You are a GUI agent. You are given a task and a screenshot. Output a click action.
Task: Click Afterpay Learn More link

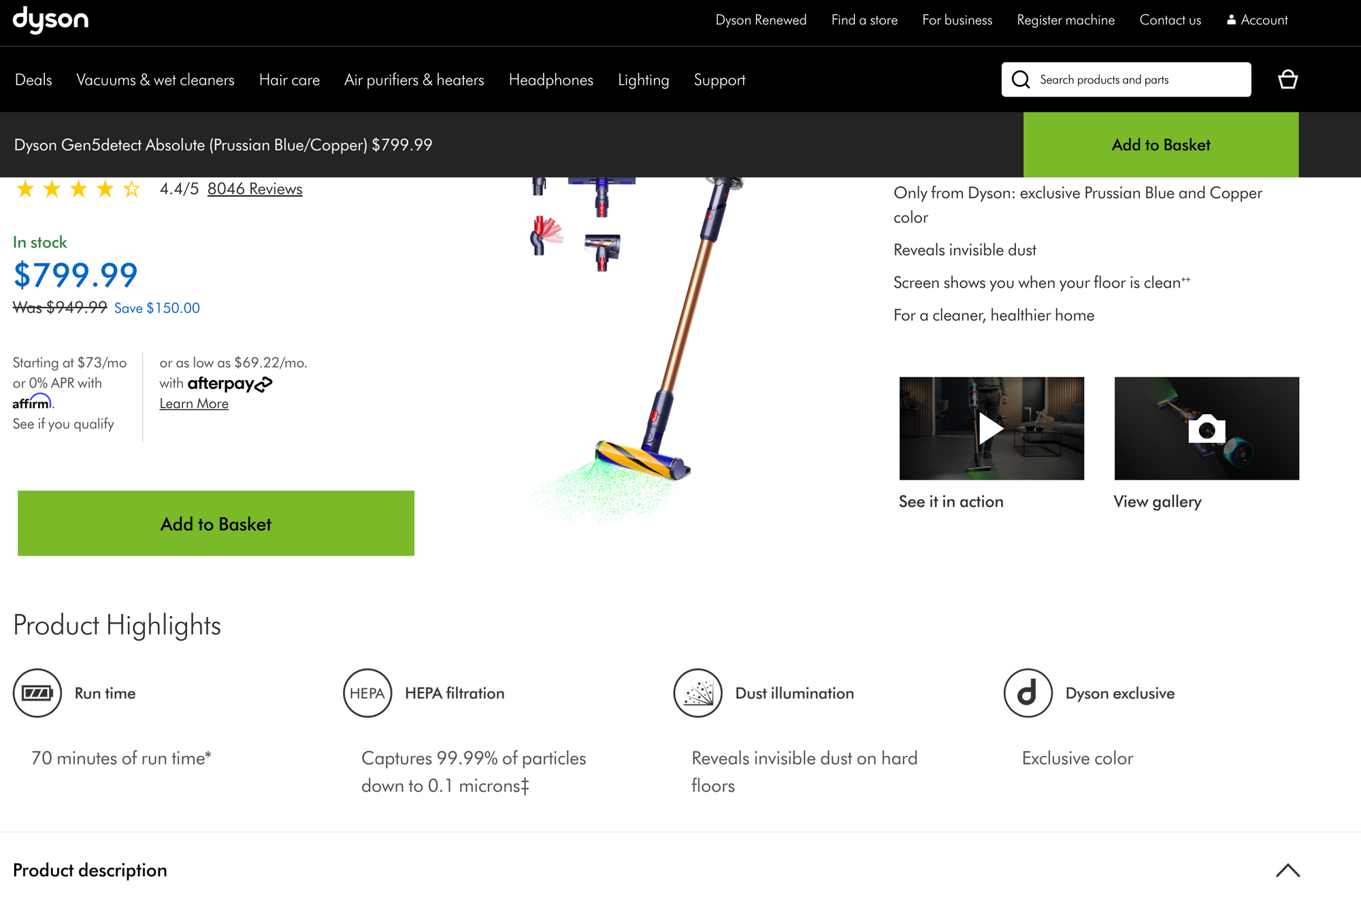pos(194,403)
